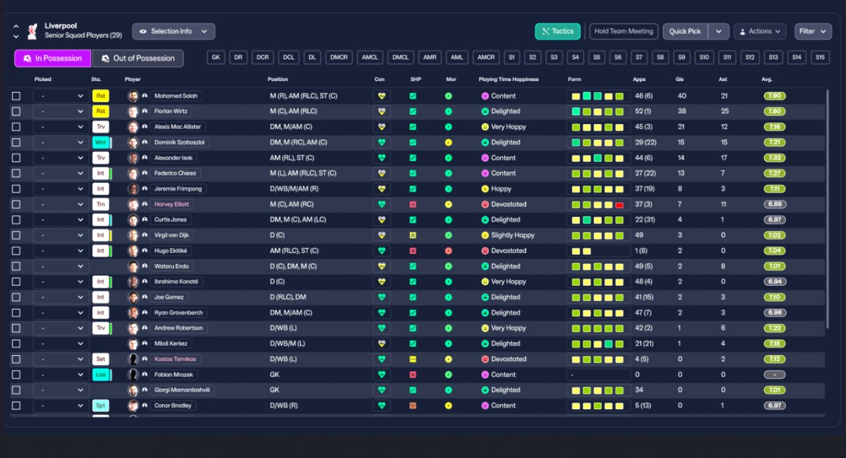The image size is (846, 458).
Task: Sort by the Avg. rating column header
Action: tap(767, 79)
